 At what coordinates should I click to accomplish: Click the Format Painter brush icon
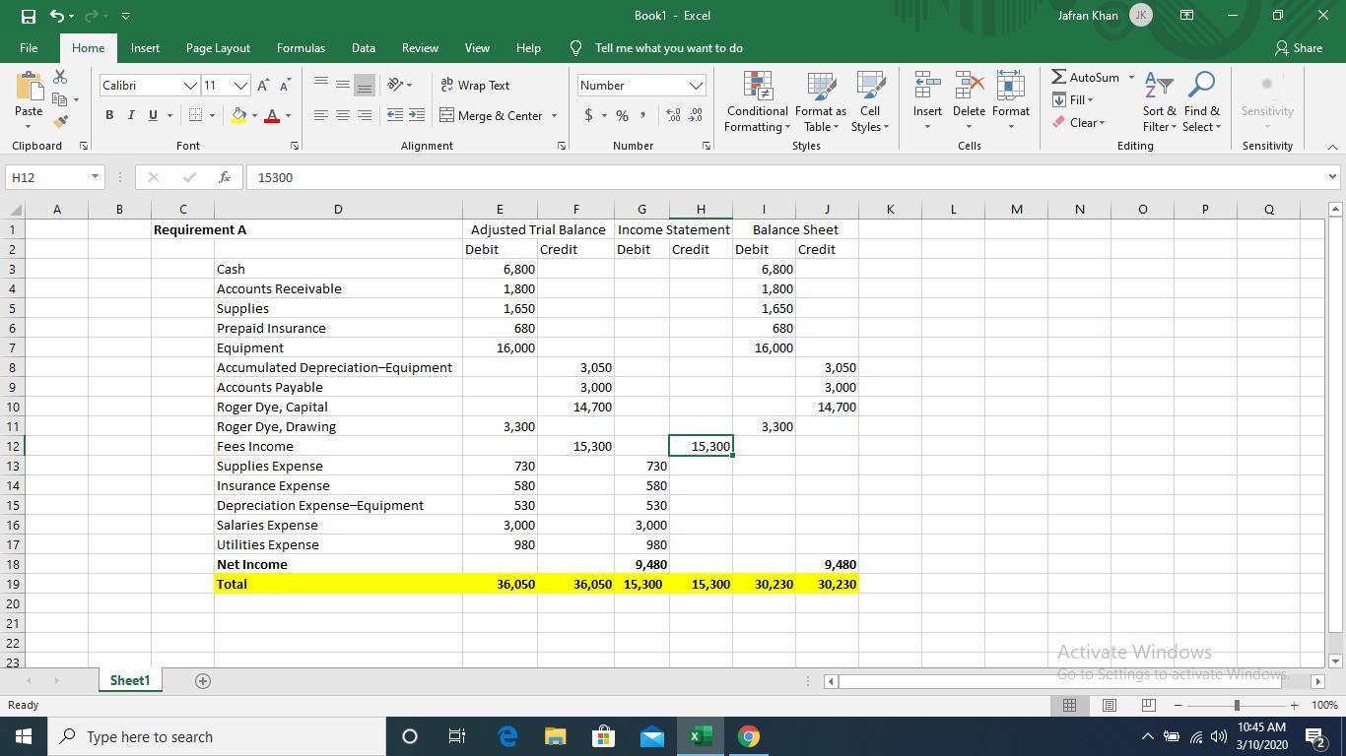tap(60, 122)
